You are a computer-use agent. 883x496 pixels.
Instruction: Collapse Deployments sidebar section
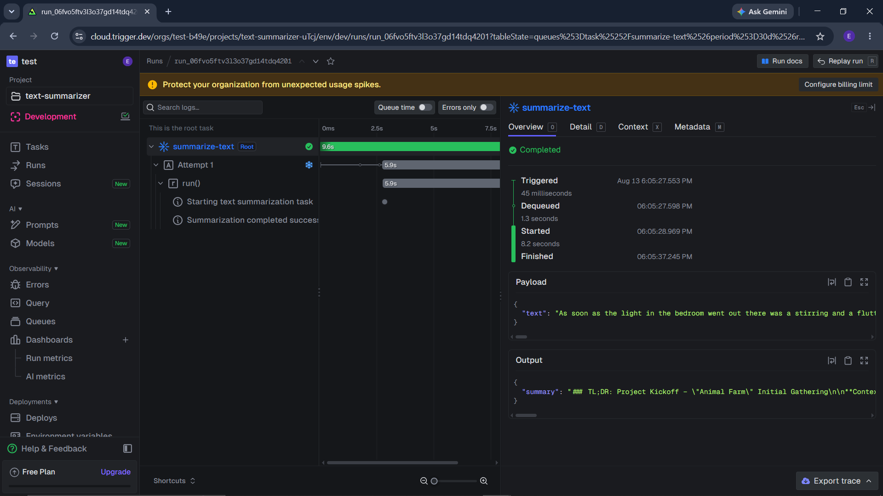[x=34, y=402]
